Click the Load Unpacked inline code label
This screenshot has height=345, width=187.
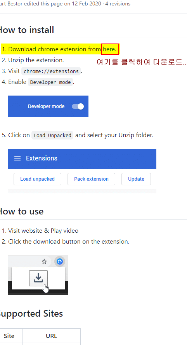point(52,135)
